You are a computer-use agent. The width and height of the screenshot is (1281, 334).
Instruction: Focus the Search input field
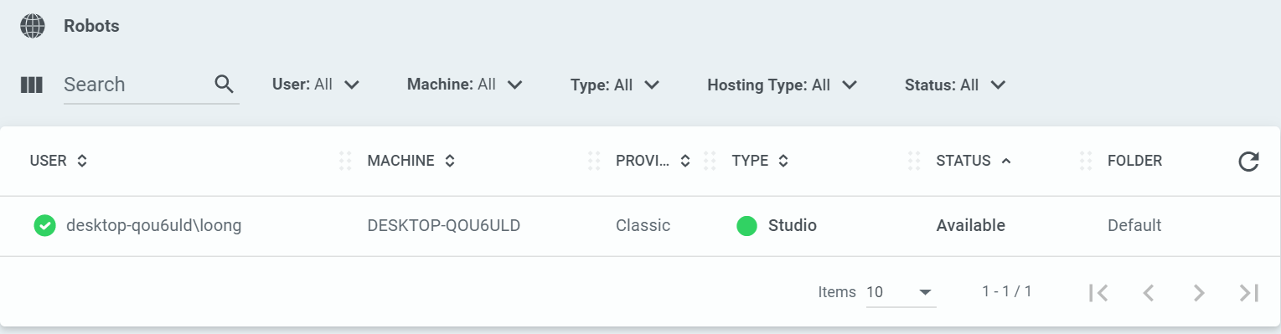click(x=137, y=85)
